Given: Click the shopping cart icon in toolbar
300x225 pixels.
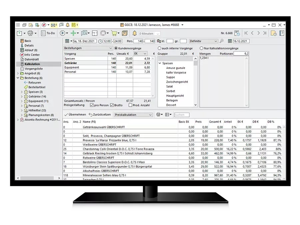Looking at the screenshot, I should [114, 33].
